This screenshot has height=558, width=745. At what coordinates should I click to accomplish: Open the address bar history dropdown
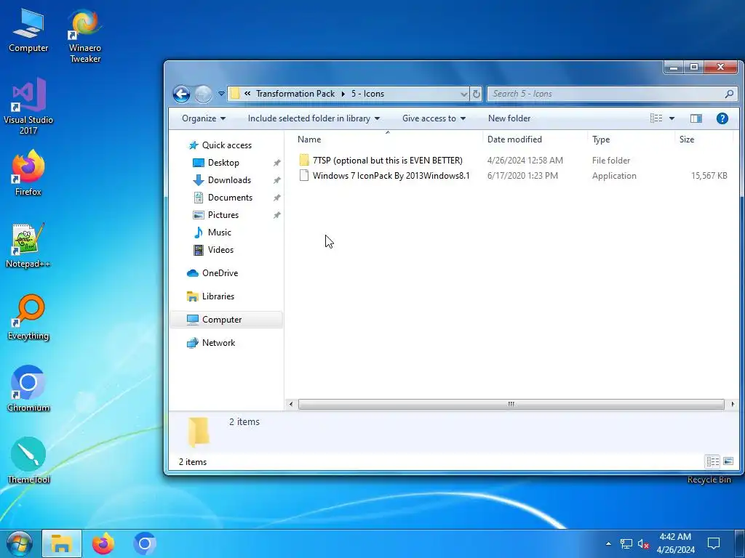(x=463, y=94)
